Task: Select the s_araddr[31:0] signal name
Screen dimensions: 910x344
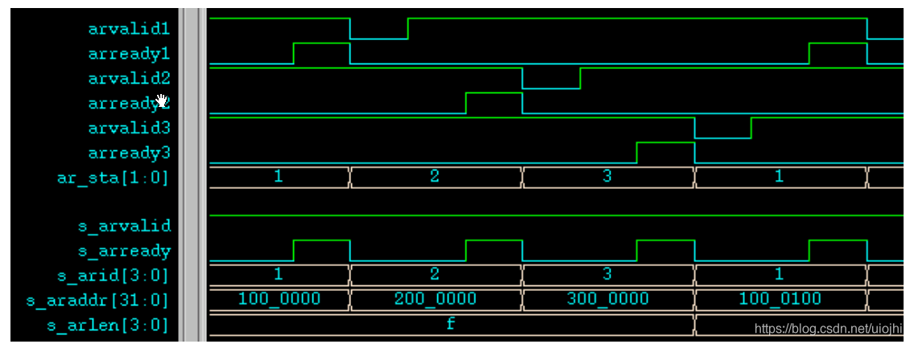Action: [x=97, y=301]
